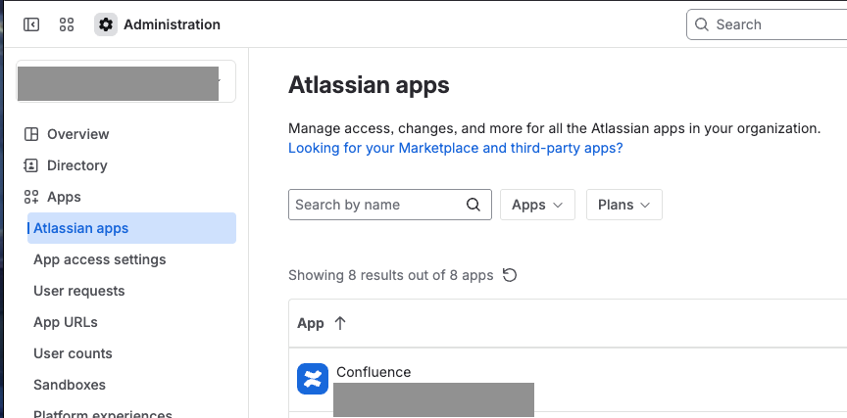This screenshot has width=847, height=418.
Task: Click the Administration title
Action: point(172,24)
